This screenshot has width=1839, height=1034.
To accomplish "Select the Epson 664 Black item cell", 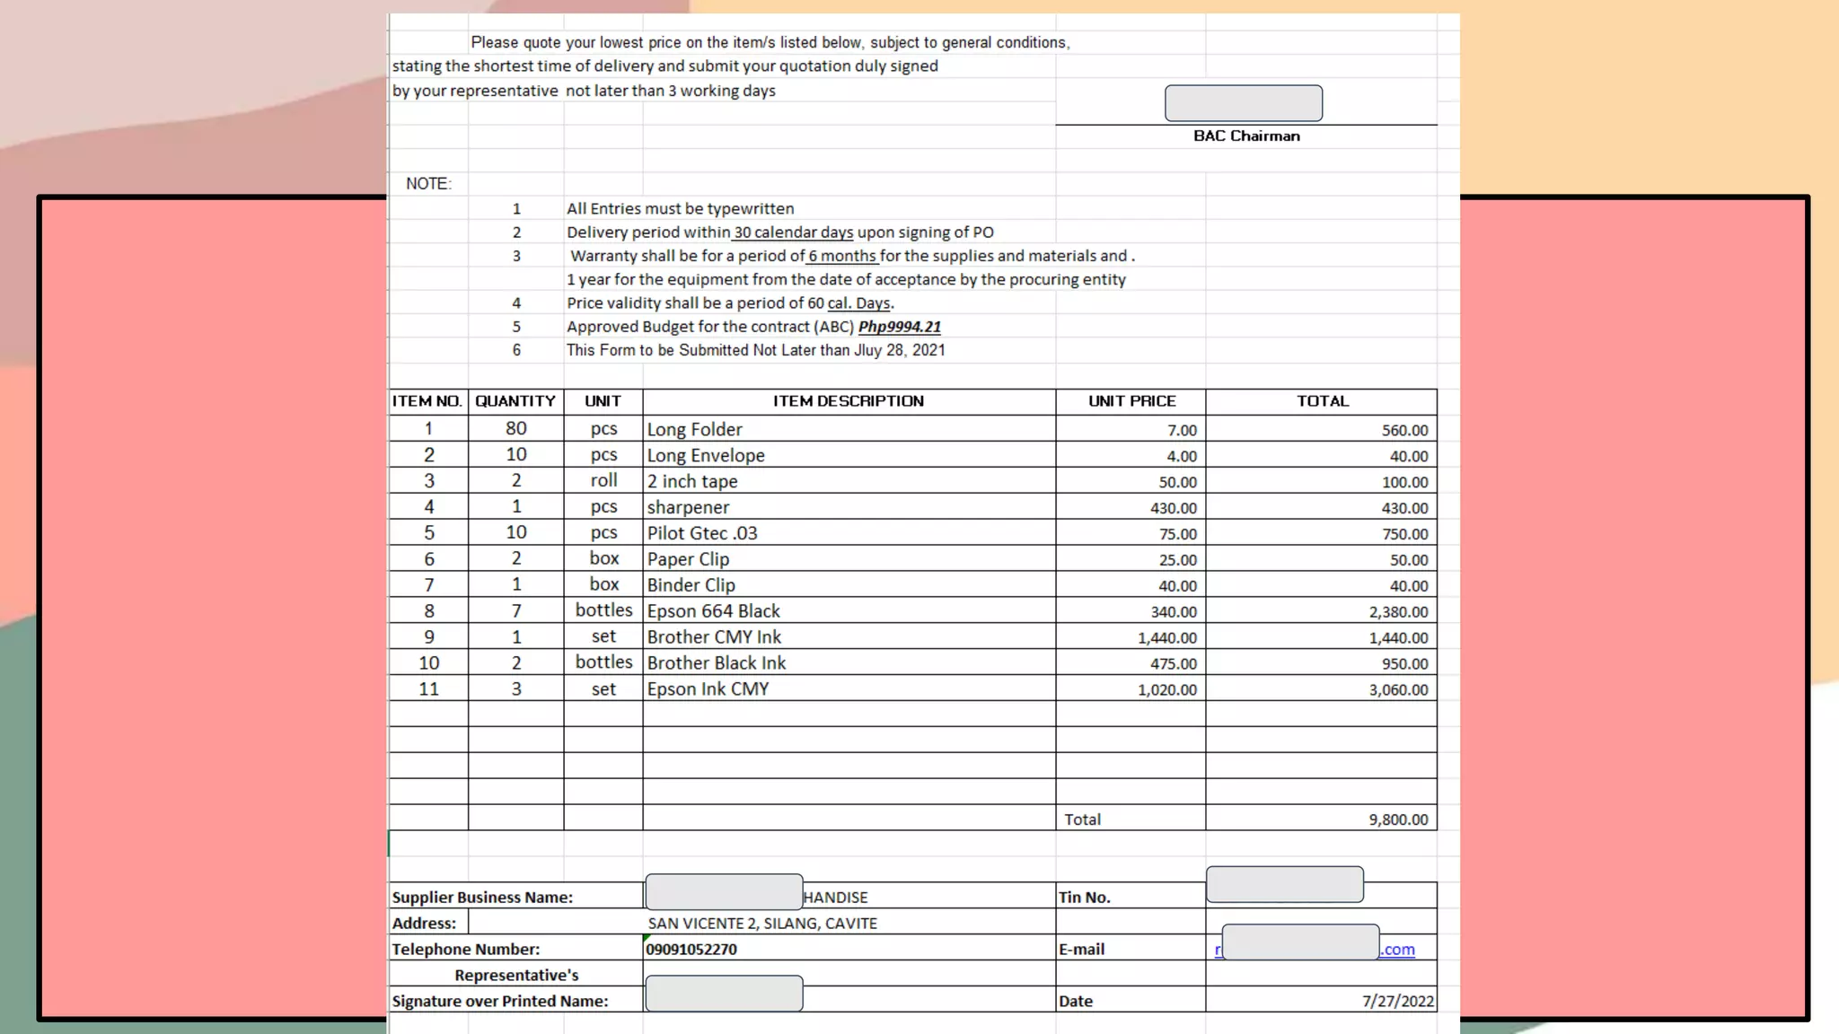I will [714, 611].
